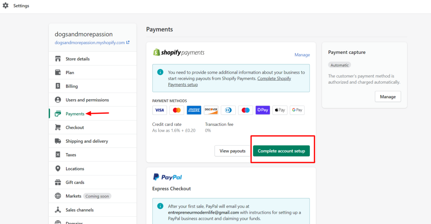Click the Checkout cart icon
The width and height of the screenshot is (431, 224).
[58, 127]
